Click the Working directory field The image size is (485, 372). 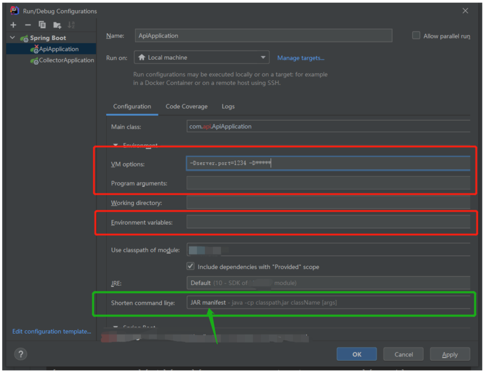coord(328,202)
